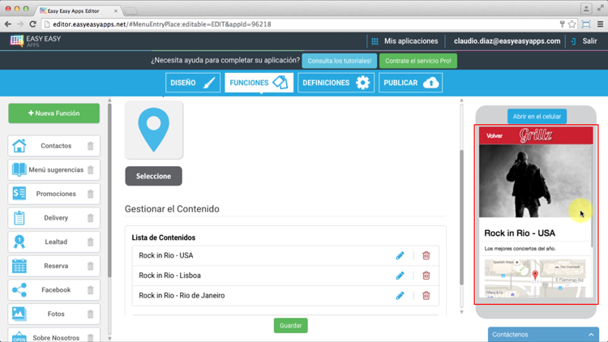Click the map pin icon thumbnail
Image resolution: width=608 pixels, height=342 pixels.
pyautogui.click(x=154, y=130)
